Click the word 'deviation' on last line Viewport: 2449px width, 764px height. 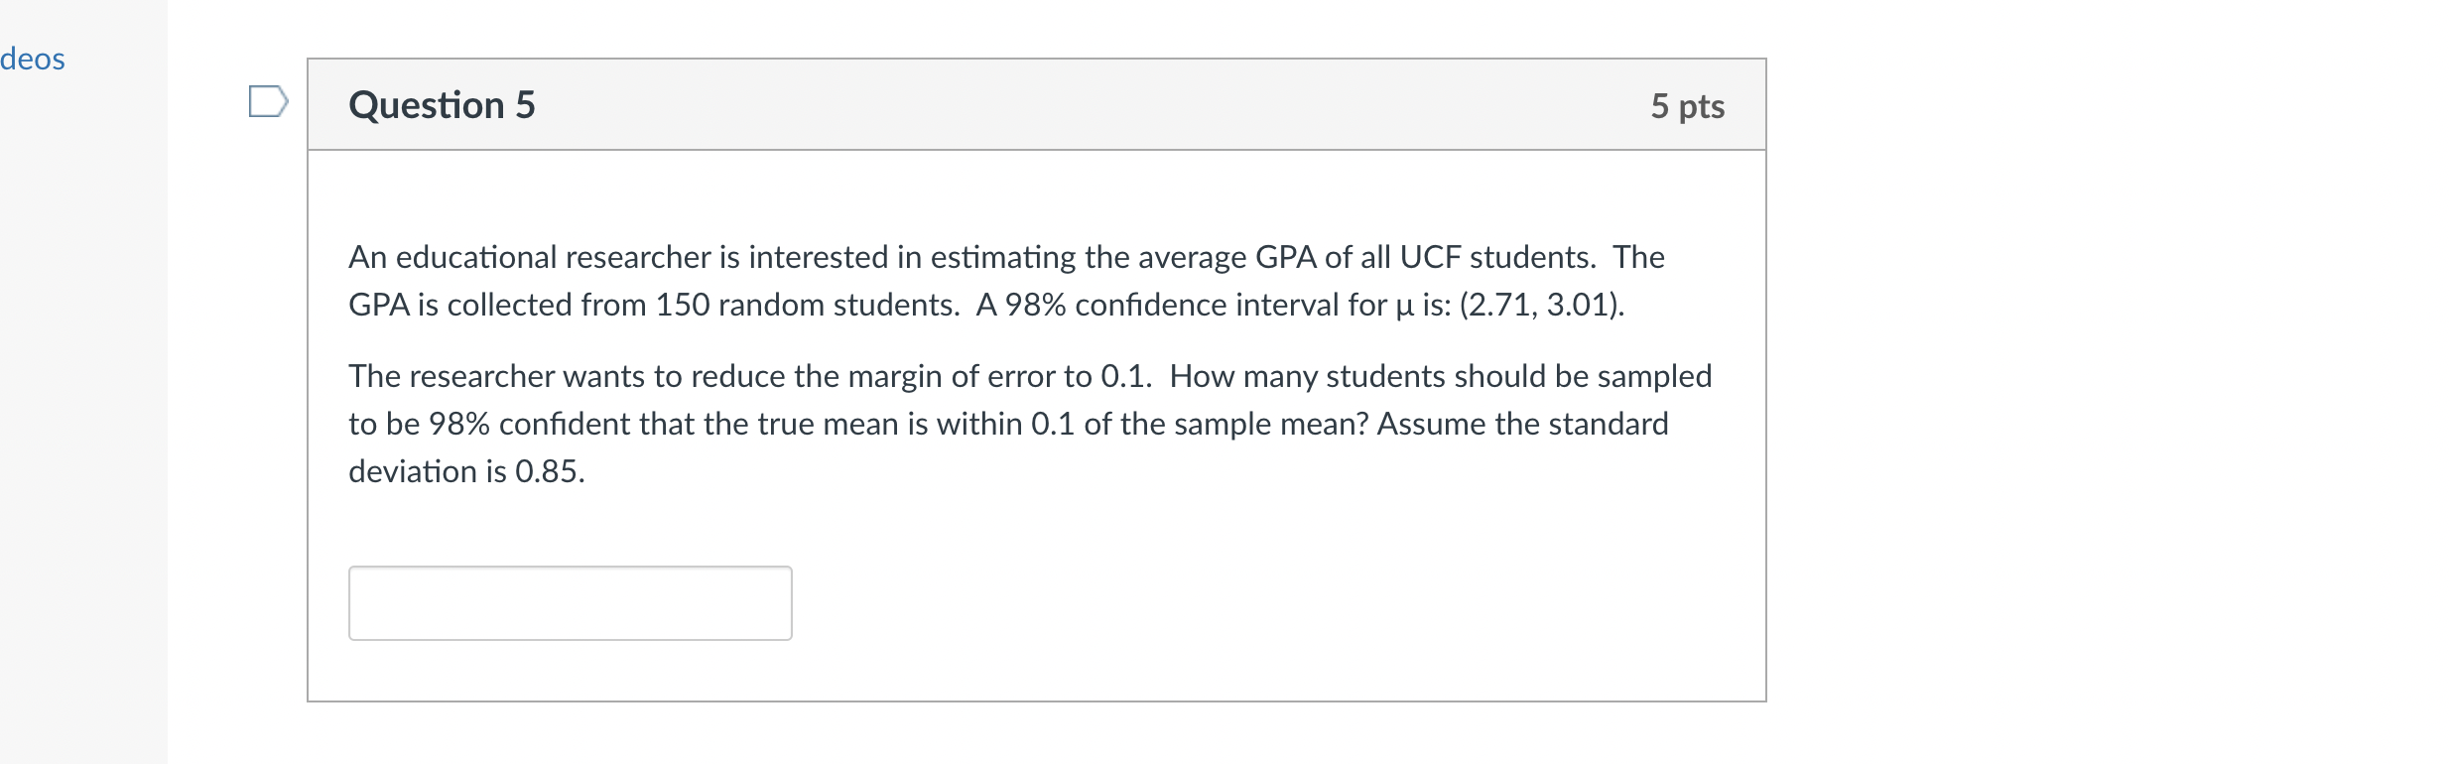[x=413, y=471]
